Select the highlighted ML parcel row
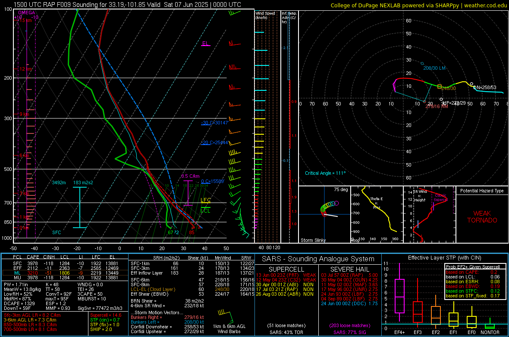509x337 pixels. [x=65, y=273]
